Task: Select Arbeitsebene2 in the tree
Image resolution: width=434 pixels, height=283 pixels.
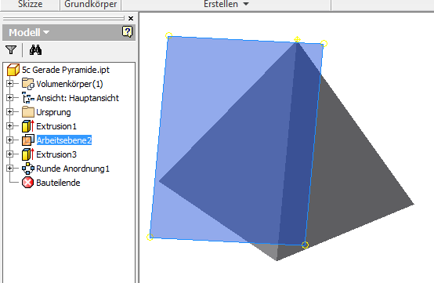Action: (64, 140)
